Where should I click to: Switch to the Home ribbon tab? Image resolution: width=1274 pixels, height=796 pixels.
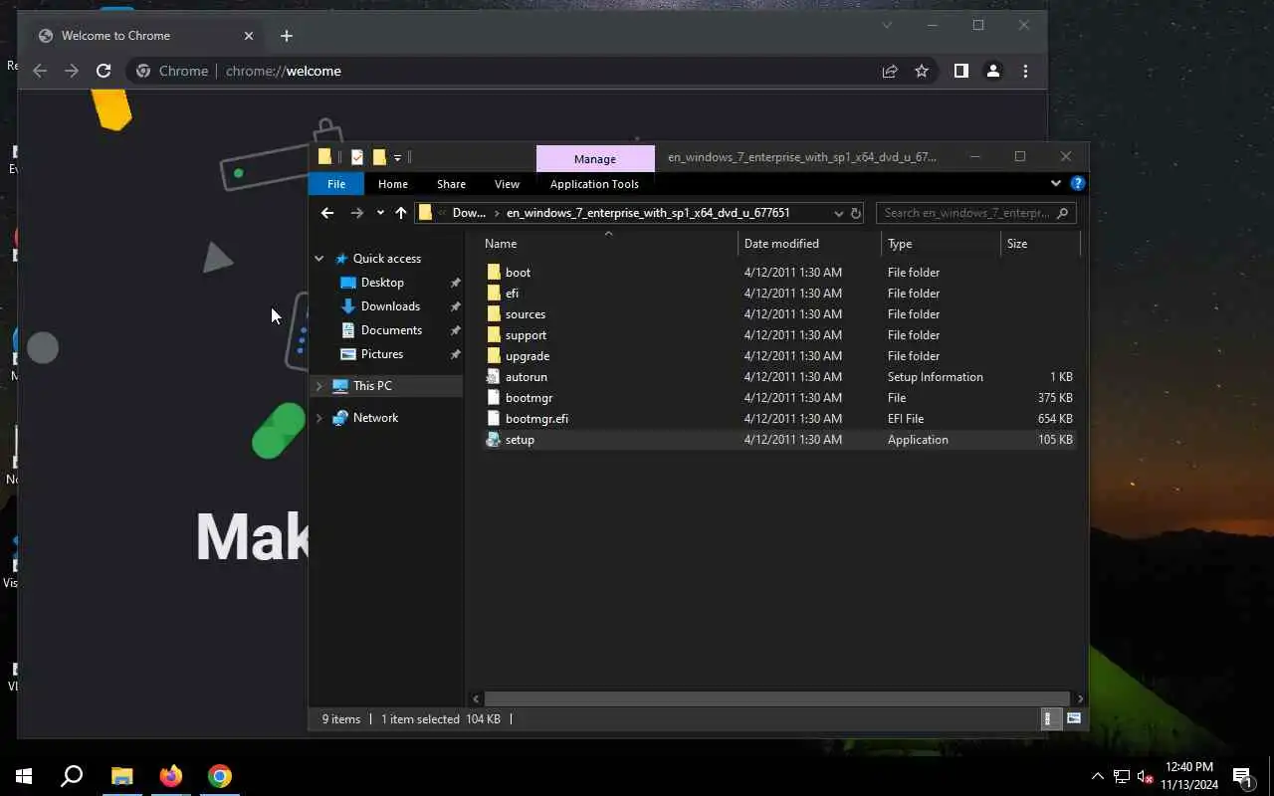pos(393,184)
